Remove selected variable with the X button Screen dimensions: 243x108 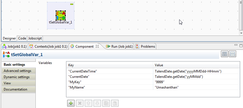pyautogui.click(x=80, y=103)
